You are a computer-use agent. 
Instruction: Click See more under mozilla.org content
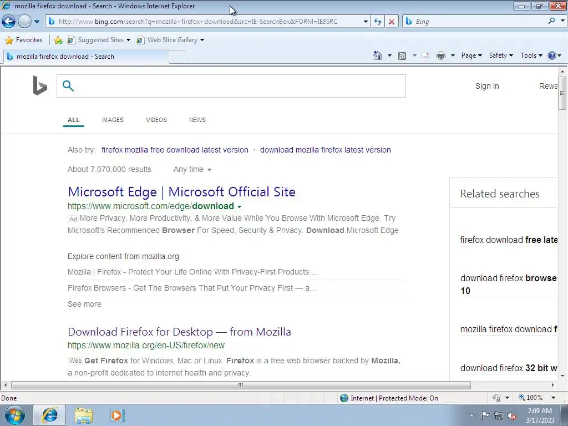84,305
